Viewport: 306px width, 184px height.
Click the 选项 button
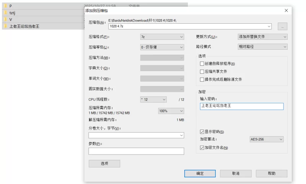[104, 163]
